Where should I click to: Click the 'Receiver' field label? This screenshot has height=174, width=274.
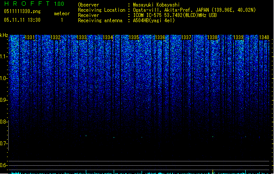(88, 15)
